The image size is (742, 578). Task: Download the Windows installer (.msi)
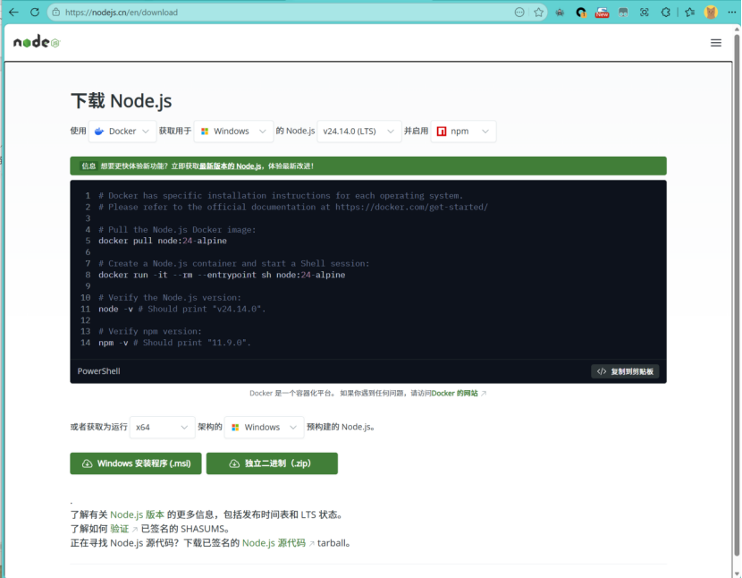click(136, 463)
